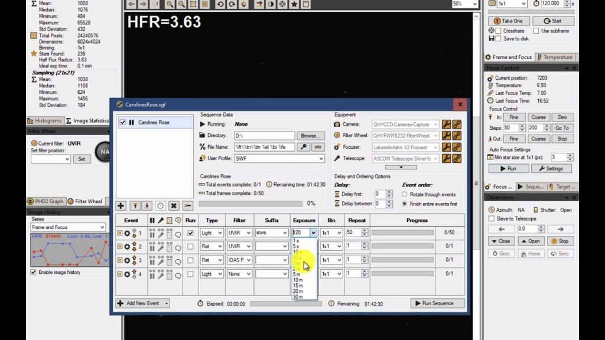This screenshot has height=340, width=605.
Task: Delete the target with the X icon
Action: [174, 206]
